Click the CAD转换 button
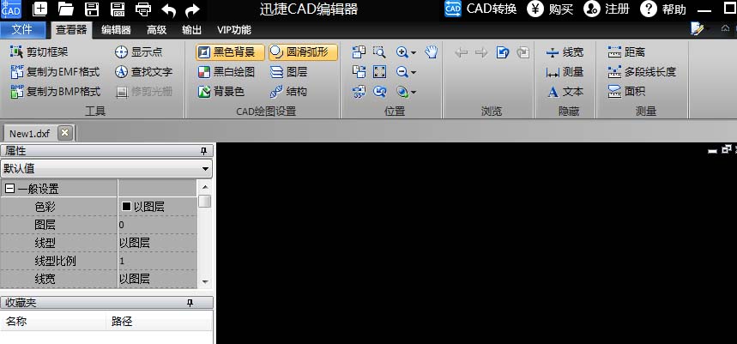The height and width of the screenshot is (344, 737). [480, 9]
